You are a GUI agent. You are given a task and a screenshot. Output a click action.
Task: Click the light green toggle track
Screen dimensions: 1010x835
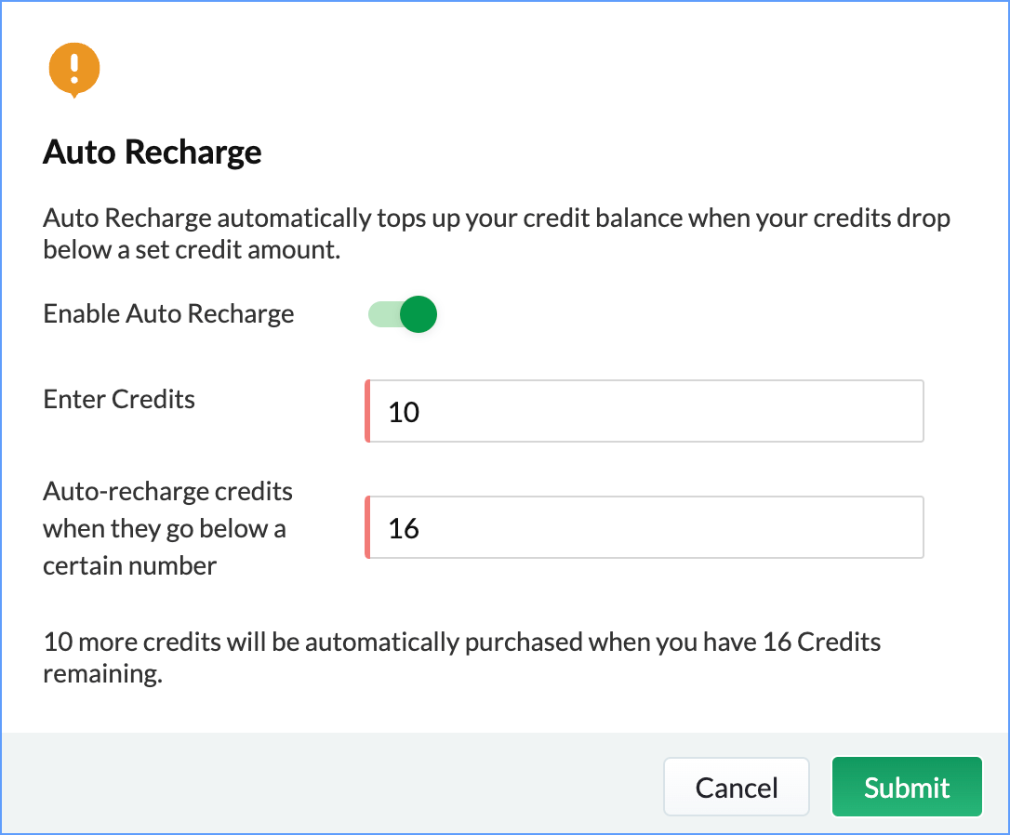384,314
